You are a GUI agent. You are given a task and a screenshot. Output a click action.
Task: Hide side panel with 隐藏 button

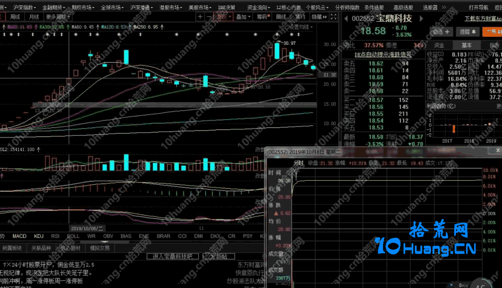(x=319, y=17)
